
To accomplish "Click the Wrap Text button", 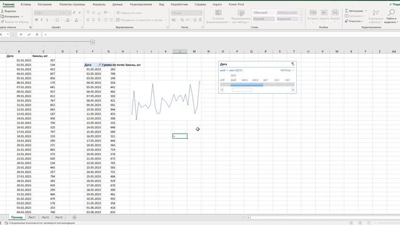I will click(129, 12).
